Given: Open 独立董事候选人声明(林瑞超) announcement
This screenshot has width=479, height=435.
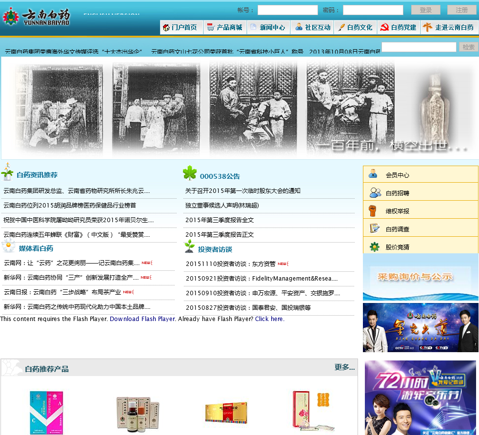Looking at the screenshot, I should pyautogui.click(x=222, y=206).
